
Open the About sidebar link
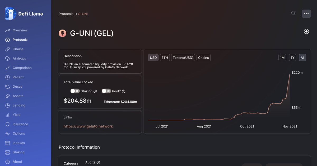(17, 162)
